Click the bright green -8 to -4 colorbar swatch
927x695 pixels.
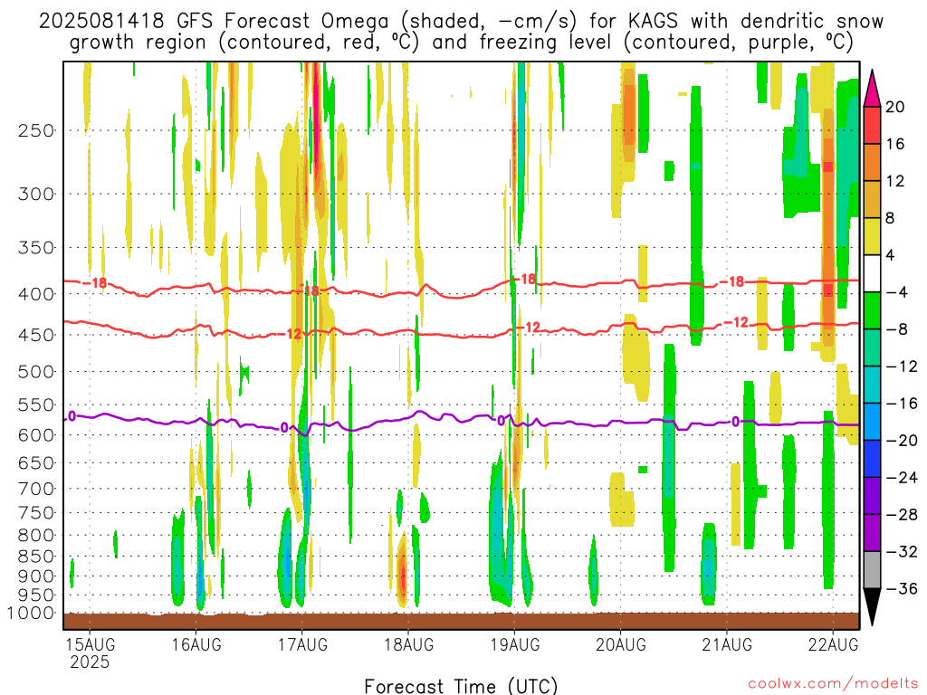point(872,311)
